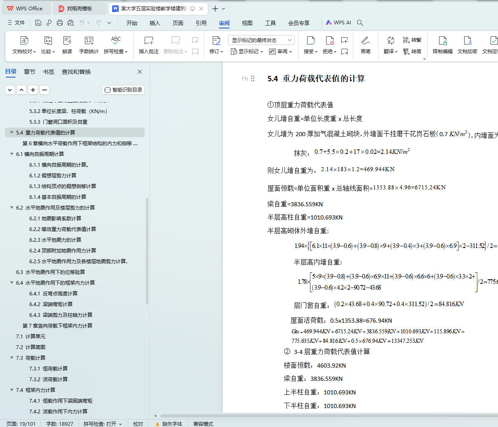Go to 6.3 水平地震作用下的位移验算
498x427 pixels.
click(x=50, y=272)
